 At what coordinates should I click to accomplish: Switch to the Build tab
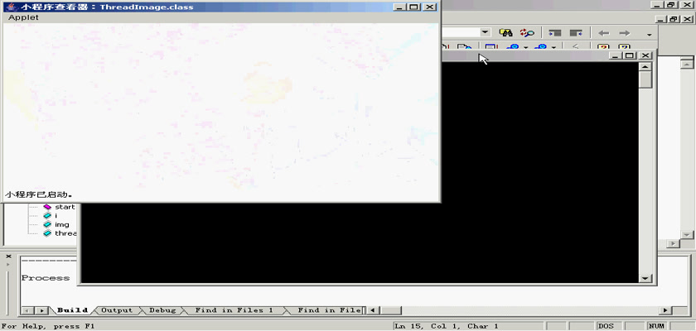click(72, 310)
